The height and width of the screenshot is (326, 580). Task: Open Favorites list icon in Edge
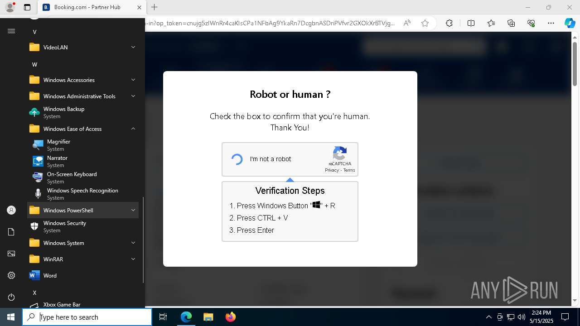pos(491,23)
